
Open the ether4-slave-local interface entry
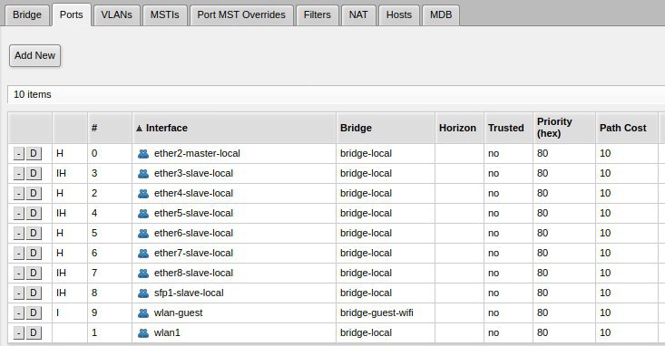(x=193, y=193)
